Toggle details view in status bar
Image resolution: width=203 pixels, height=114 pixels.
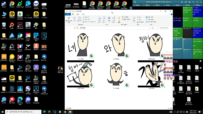(x=169, y=108)
